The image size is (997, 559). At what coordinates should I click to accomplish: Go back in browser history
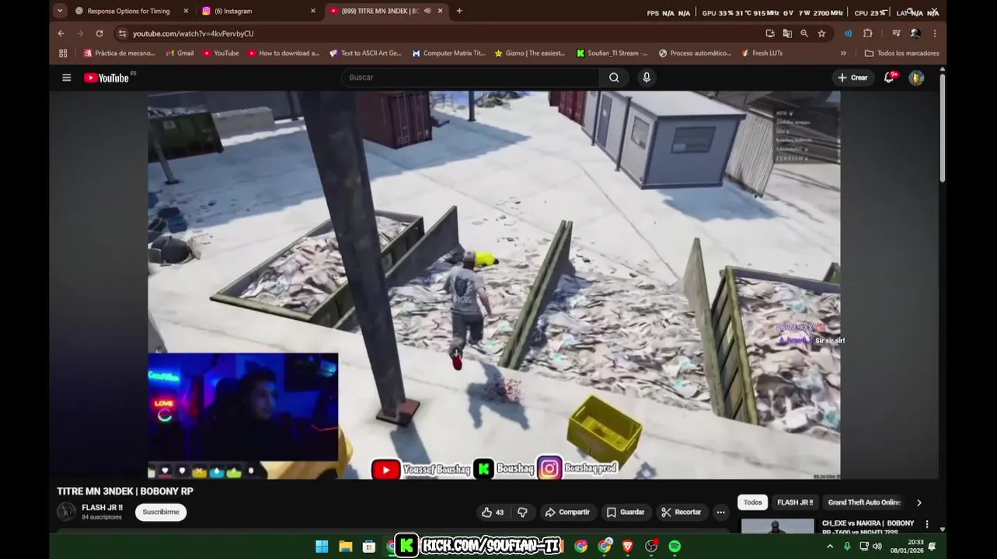(x=61, y=33)
